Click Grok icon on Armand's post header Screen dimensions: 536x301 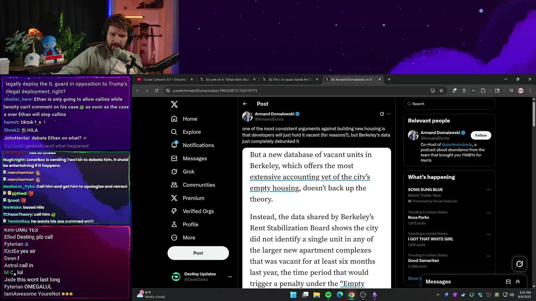coord(382,114)
